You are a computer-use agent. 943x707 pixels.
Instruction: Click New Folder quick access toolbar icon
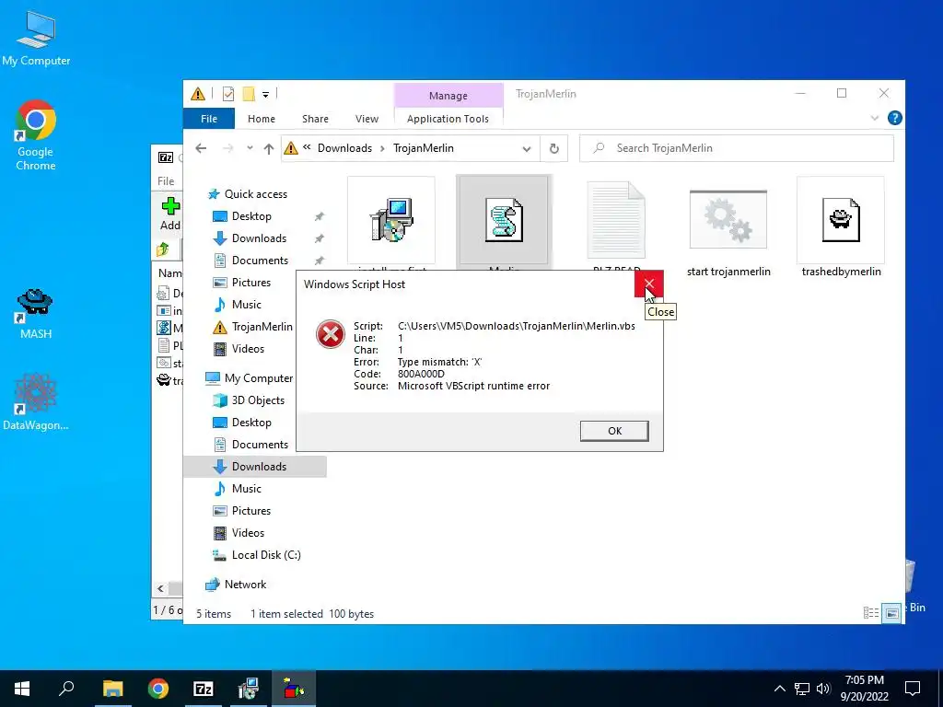click(x=249, y=94)
